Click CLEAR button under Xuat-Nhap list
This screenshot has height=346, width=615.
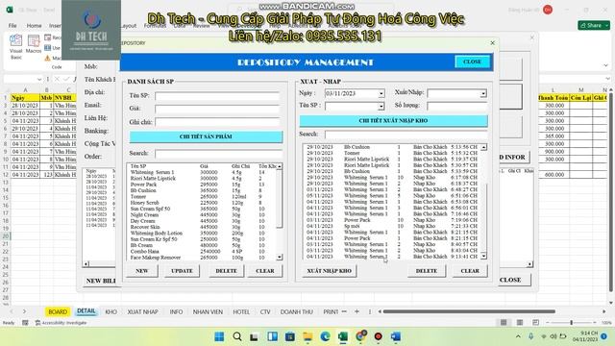tap(470, 271)
